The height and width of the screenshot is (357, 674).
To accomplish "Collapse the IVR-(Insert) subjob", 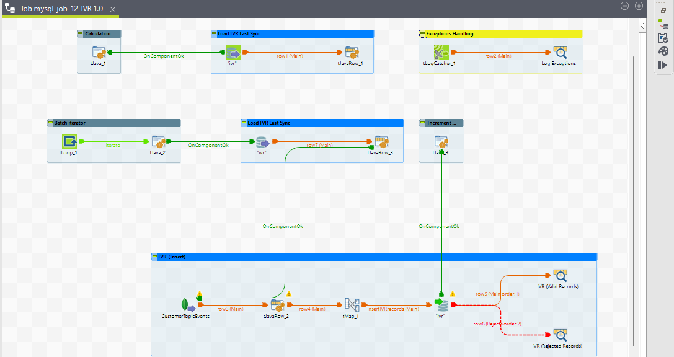I will [154, 257].
